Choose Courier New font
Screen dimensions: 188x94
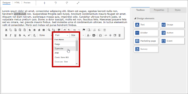(x=64, y=62)
